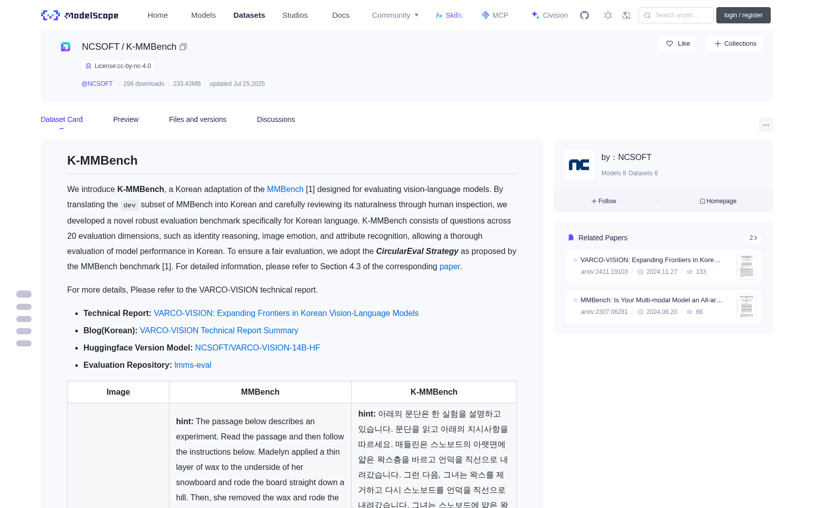Viewport: 814px width, 508px height.
Task: Open the paper link in description
Action: coord(450,266)
